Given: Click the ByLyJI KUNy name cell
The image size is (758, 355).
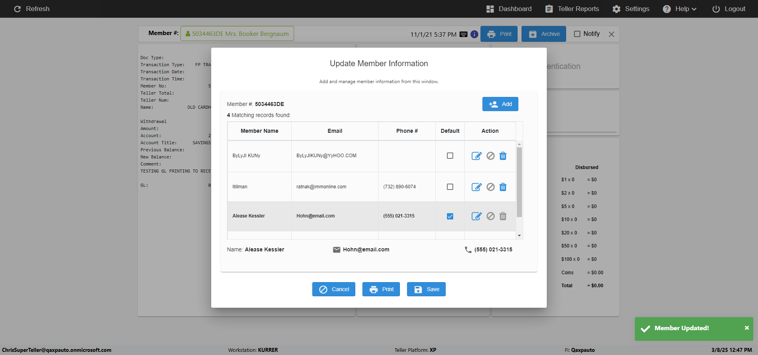Looking at the screenshot, I should pos(259,156).
